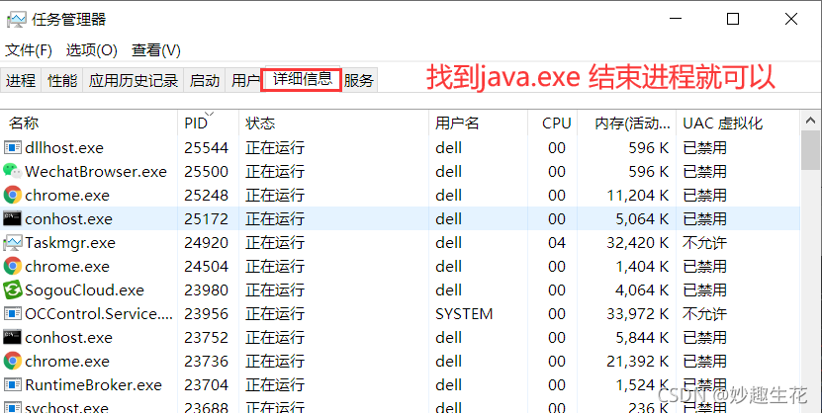Click 不允许 in the OCControl.Service row
Screen dimensions: 822x413
pyautogui.click(x=704, y=313)
